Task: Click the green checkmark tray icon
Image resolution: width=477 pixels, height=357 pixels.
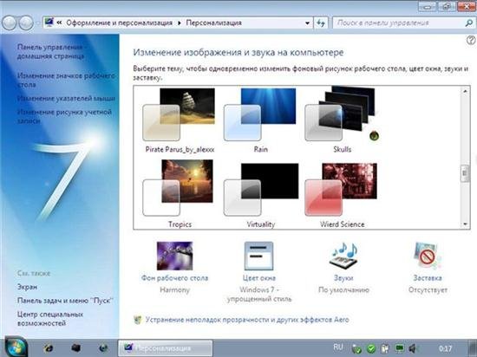Action: pyautogui.click(x=371, y=348)
